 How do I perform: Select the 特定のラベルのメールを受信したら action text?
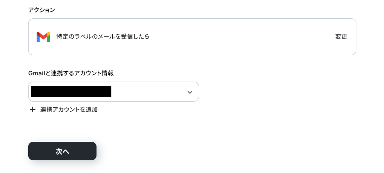103,37
